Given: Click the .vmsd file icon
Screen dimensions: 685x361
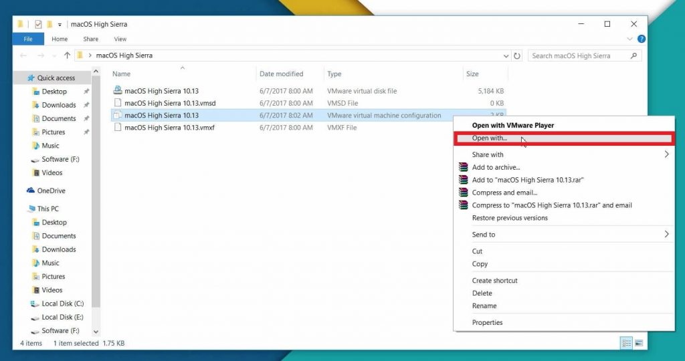Looking at the screenshot, I should [118, 102].
